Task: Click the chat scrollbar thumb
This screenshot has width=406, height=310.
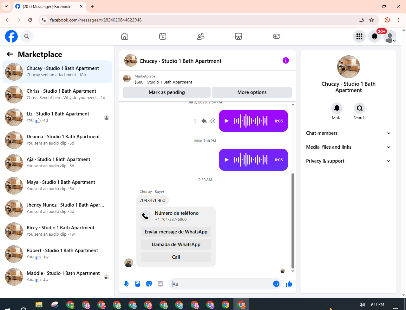Action: [293, 221]
